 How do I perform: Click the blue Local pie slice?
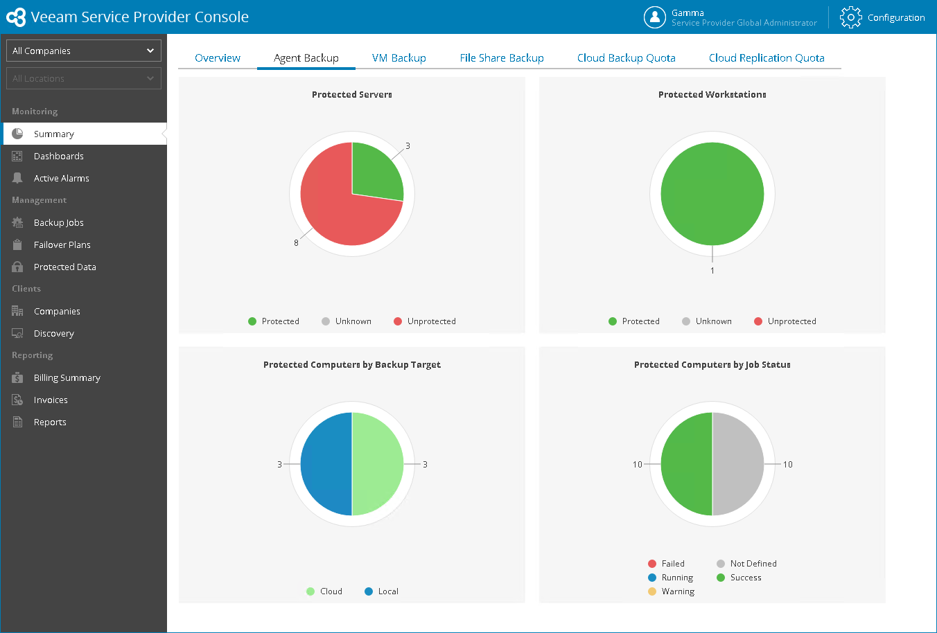[x=326, y=464]
